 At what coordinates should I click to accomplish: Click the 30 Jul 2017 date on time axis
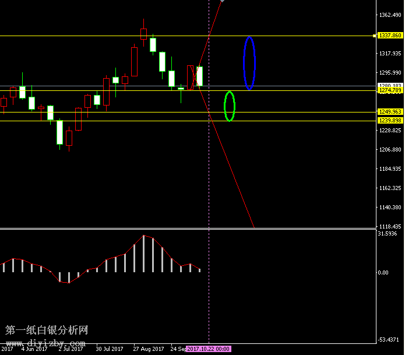[110, 349]
